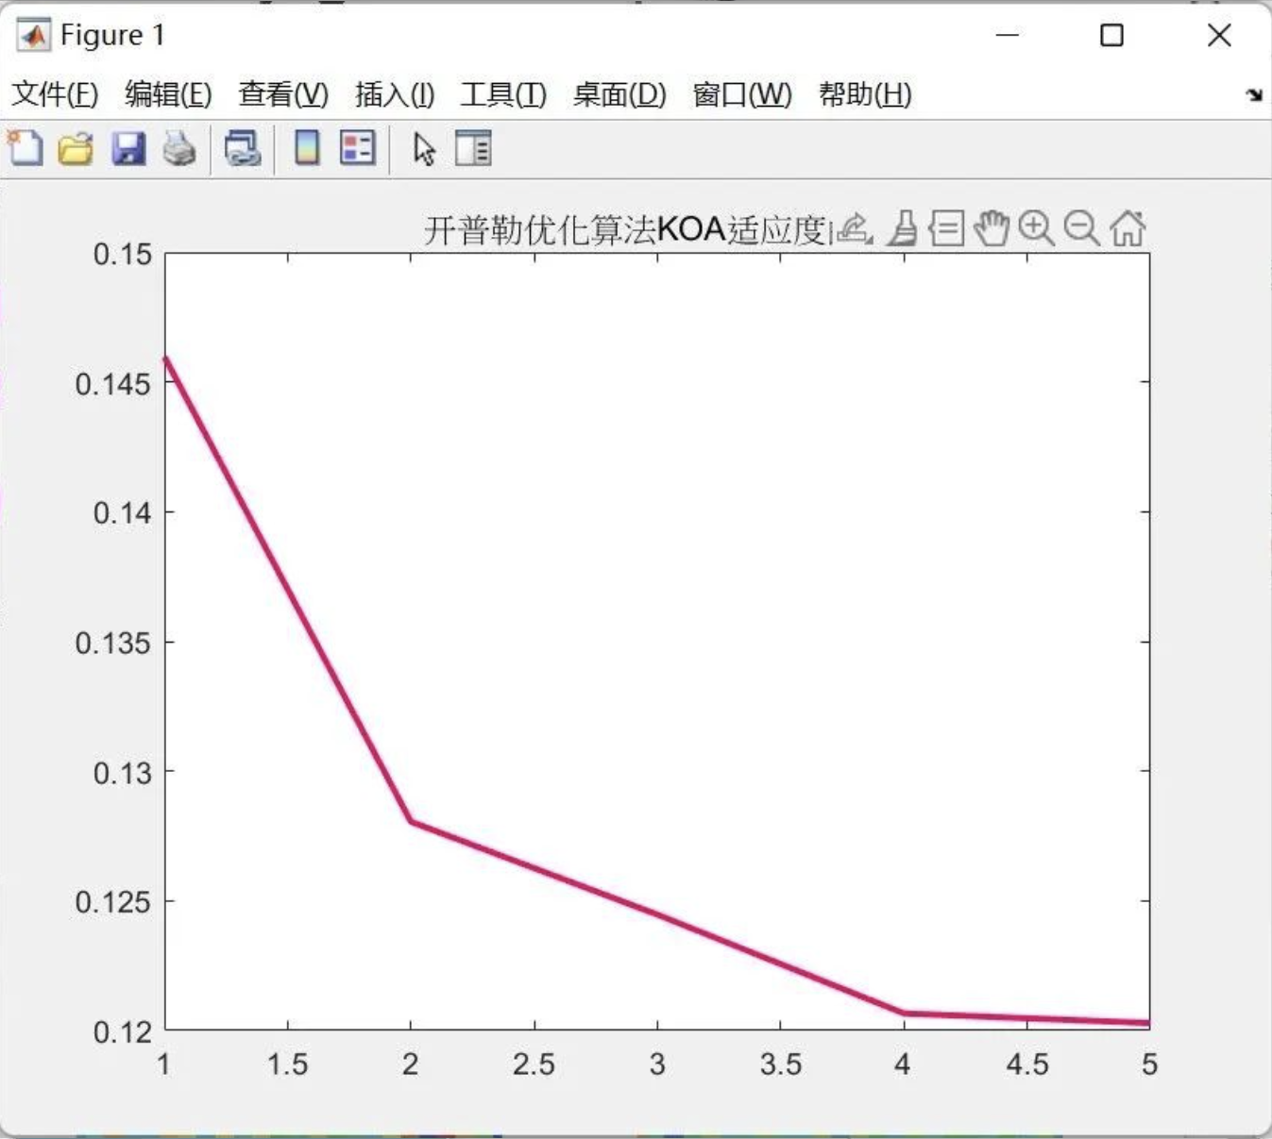Export the plot with the export icon
The height and width of the screenshot is (1139, 1272).
pos(850,226)
